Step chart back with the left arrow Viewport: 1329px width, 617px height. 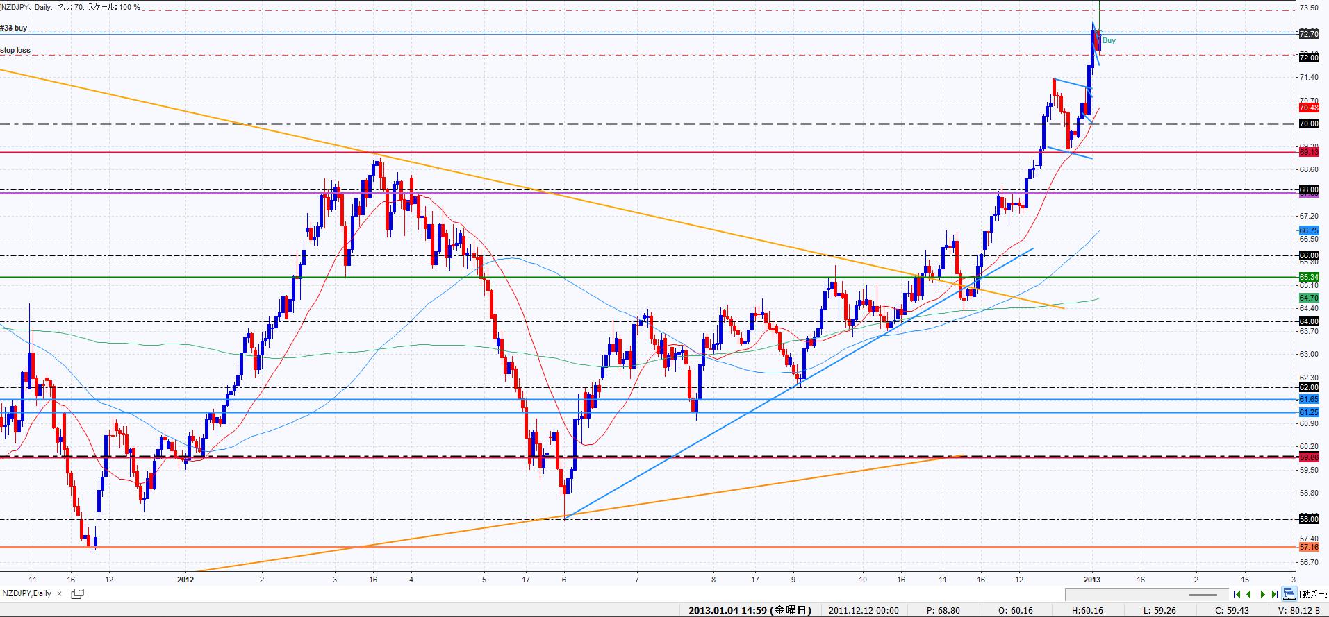[1250, 594]
